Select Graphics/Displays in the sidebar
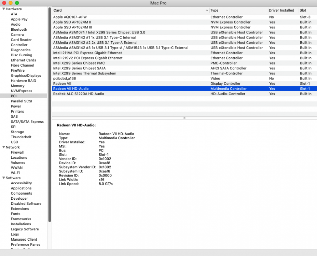The image size is (317, 256). (26, 75)
